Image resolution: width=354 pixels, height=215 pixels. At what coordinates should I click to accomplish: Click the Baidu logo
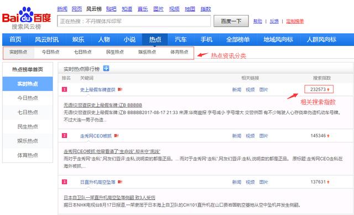[x=27, y=18]
